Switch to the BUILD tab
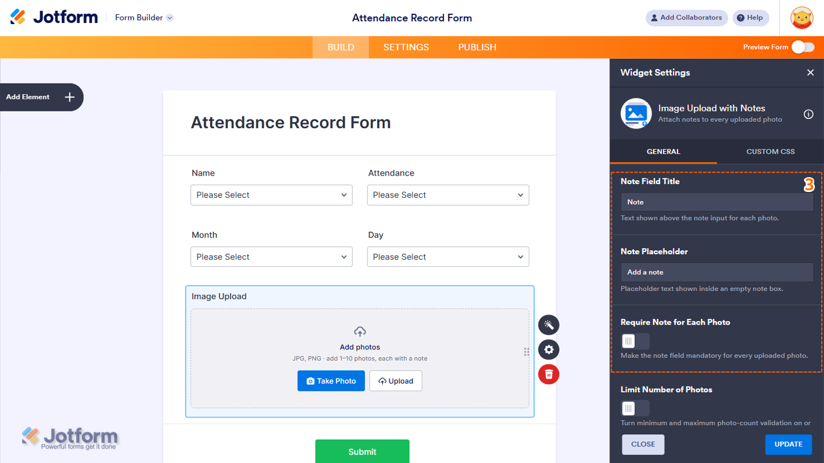Viewport: 824px width, 463px height. [340, 47]
